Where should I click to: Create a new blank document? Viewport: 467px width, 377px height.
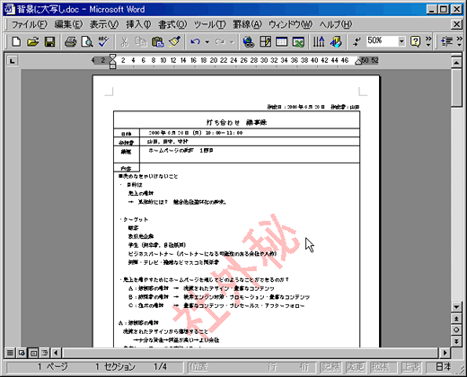[16, 41]
